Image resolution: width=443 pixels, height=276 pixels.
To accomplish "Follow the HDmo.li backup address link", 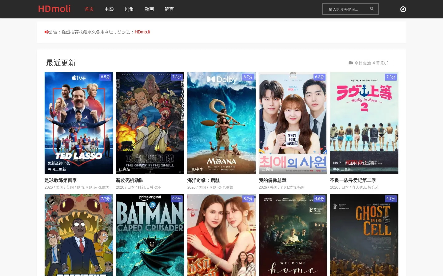I will coord(142,32).
